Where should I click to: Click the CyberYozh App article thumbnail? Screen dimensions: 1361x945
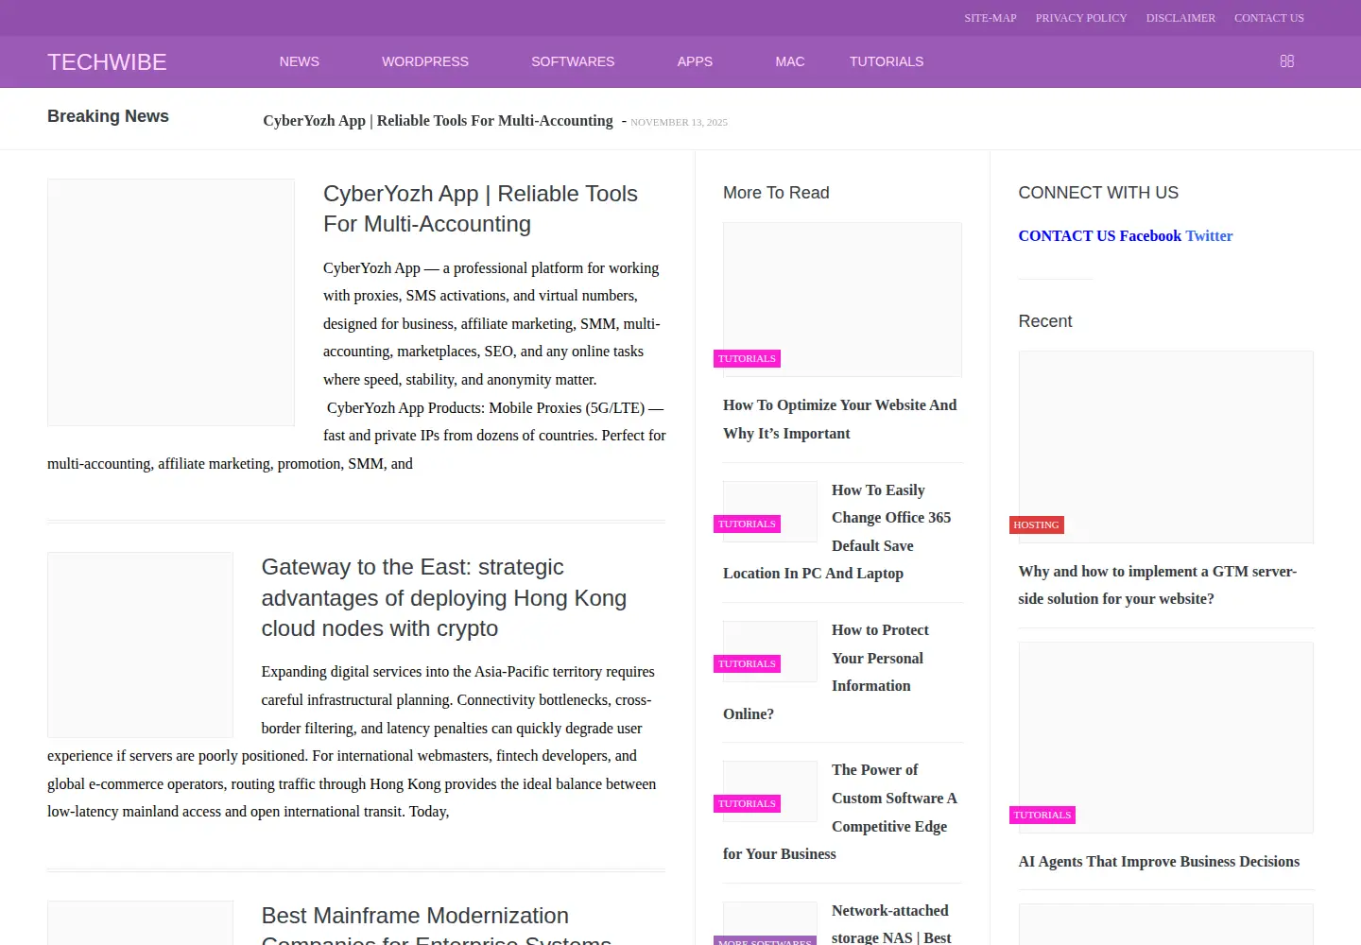pos(171,302)
